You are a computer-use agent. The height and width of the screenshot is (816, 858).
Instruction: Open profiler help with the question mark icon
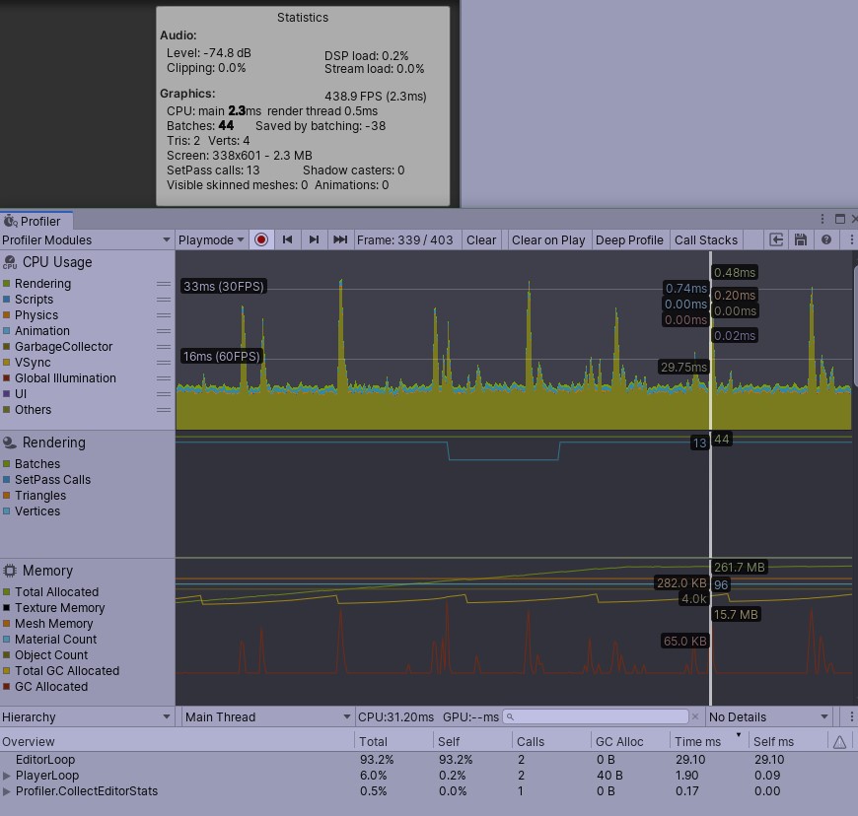click(x=825, y=239)
